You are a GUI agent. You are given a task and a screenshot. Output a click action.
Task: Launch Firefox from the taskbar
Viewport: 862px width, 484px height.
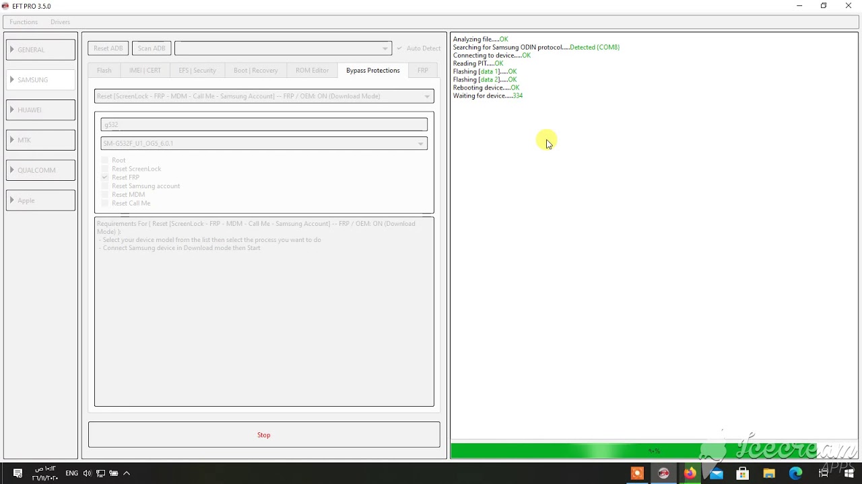tap(690, 473)
